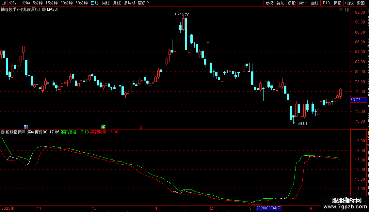The image size is (369, 212).
Task: Click month 12 on the time axis
Action: click(x=94, y=208)
